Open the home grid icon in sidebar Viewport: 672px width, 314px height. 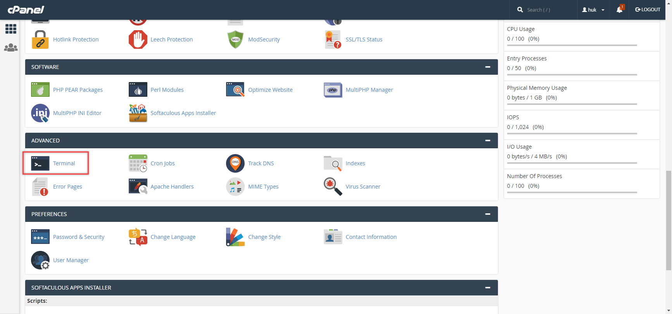[x=11, y=29]
